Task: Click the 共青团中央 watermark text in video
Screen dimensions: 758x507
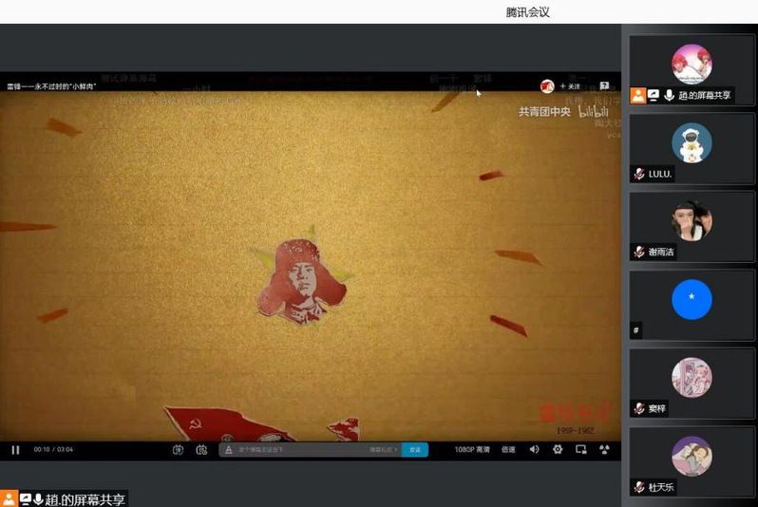Action: 544,112
